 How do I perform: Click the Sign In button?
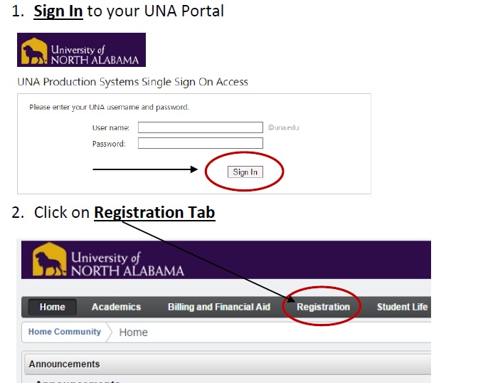(245, 172)
